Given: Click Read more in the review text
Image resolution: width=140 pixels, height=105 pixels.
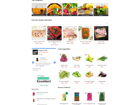Looking at the screenshot, I should tap(41, 66).
